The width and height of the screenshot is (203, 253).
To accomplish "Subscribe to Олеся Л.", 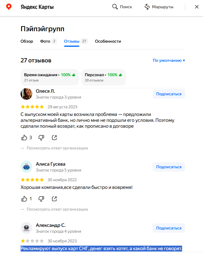I will [x=169, y=94].
